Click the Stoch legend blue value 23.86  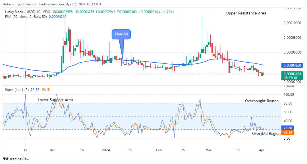tap(35, 90)
